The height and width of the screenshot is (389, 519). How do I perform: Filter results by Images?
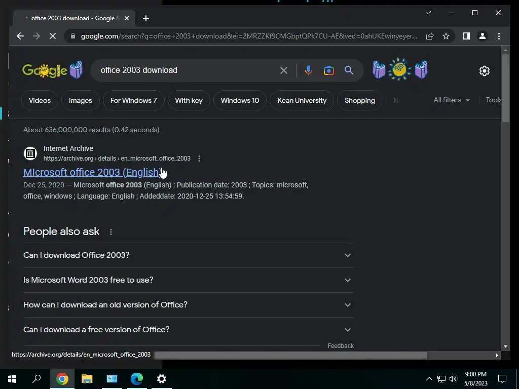click(x=81, y=100)
